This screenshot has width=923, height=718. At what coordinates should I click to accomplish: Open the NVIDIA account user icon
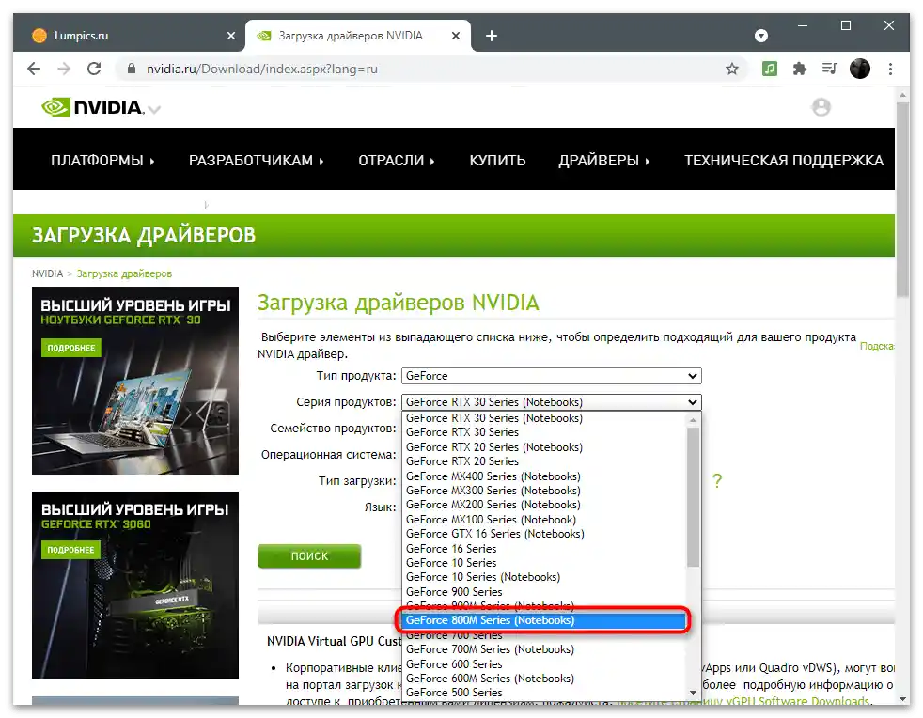point(821,107)
